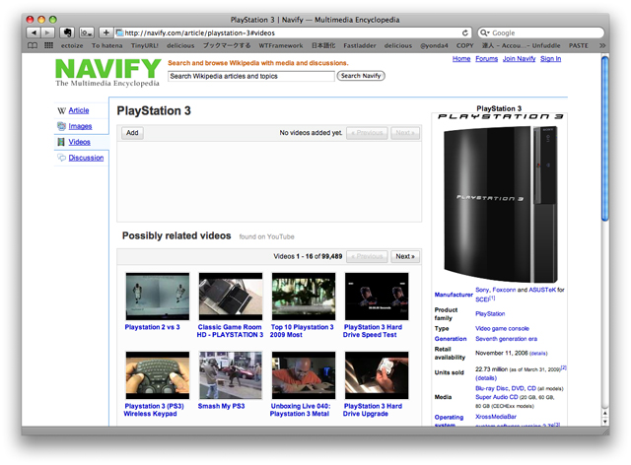The width and height of the screenshot is (631, 465).
Task: Click the Join Navify link
Action: click(520, 59)
